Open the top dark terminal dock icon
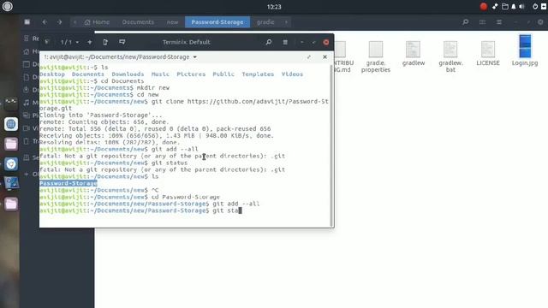Screen dimensions: 548x308 click(11, 104)
